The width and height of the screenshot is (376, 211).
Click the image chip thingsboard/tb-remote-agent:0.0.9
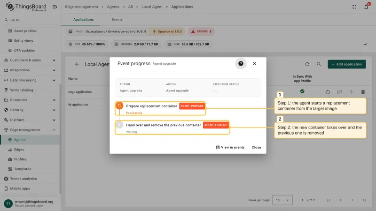(x=107, y=31)
